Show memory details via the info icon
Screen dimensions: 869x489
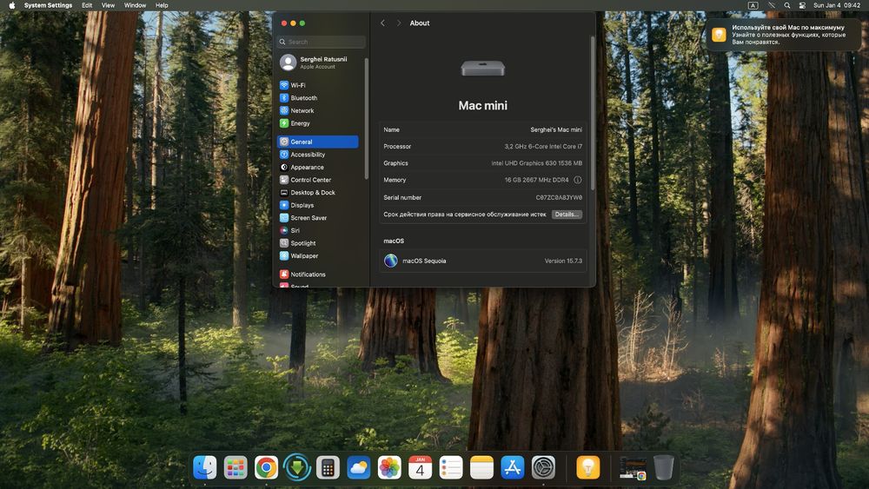(x=578, y=180)
